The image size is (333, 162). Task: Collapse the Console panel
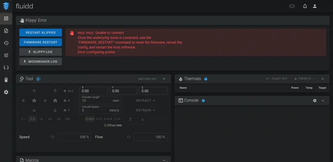(323, 101)
